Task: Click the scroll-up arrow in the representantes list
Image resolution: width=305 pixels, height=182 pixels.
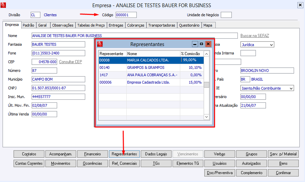Action: [x=206, y=54]
